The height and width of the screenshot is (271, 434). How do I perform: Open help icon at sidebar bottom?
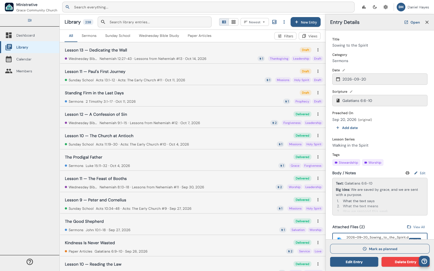30,262
